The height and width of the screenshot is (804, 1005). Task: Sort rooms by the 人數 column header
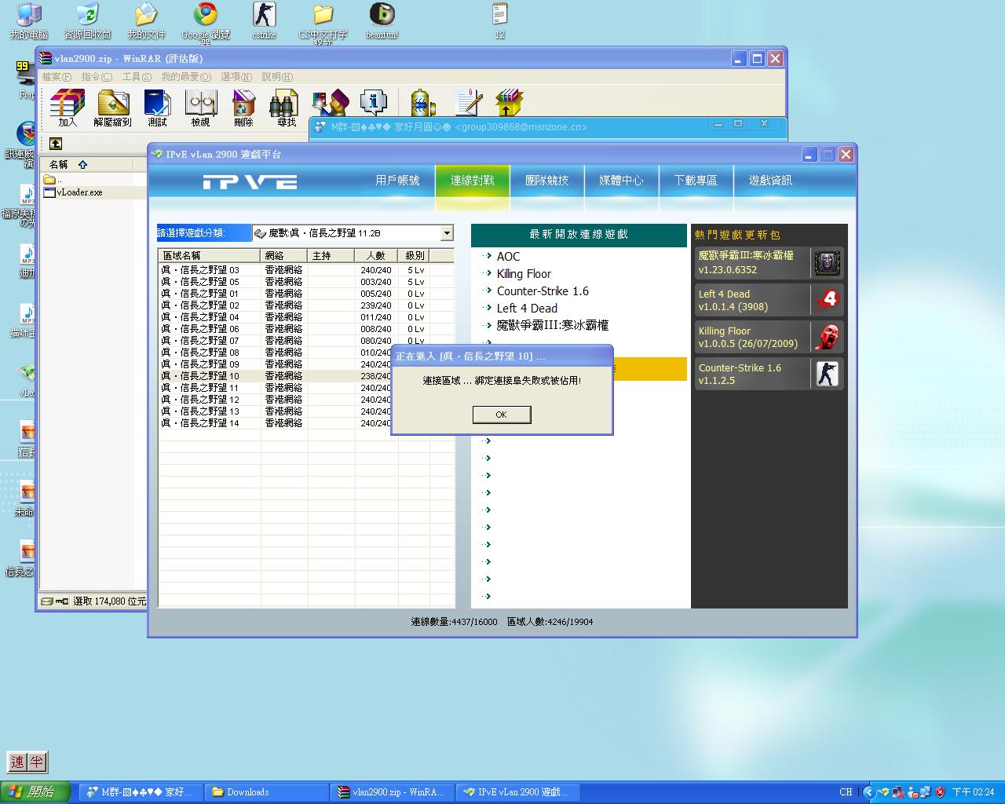click(375, 256)
